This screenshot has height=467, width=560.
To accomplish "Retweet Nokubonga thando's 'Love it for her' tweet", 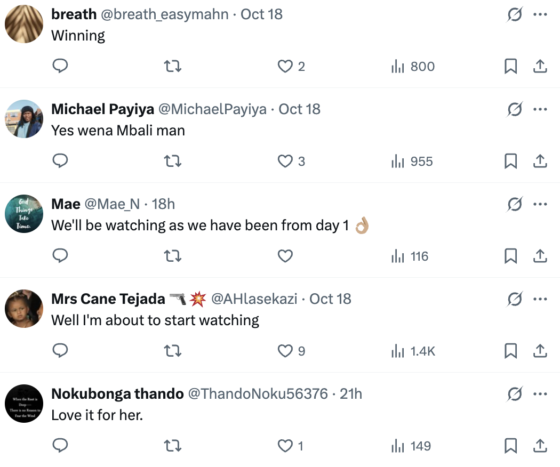I will click(x=172, y=446).
